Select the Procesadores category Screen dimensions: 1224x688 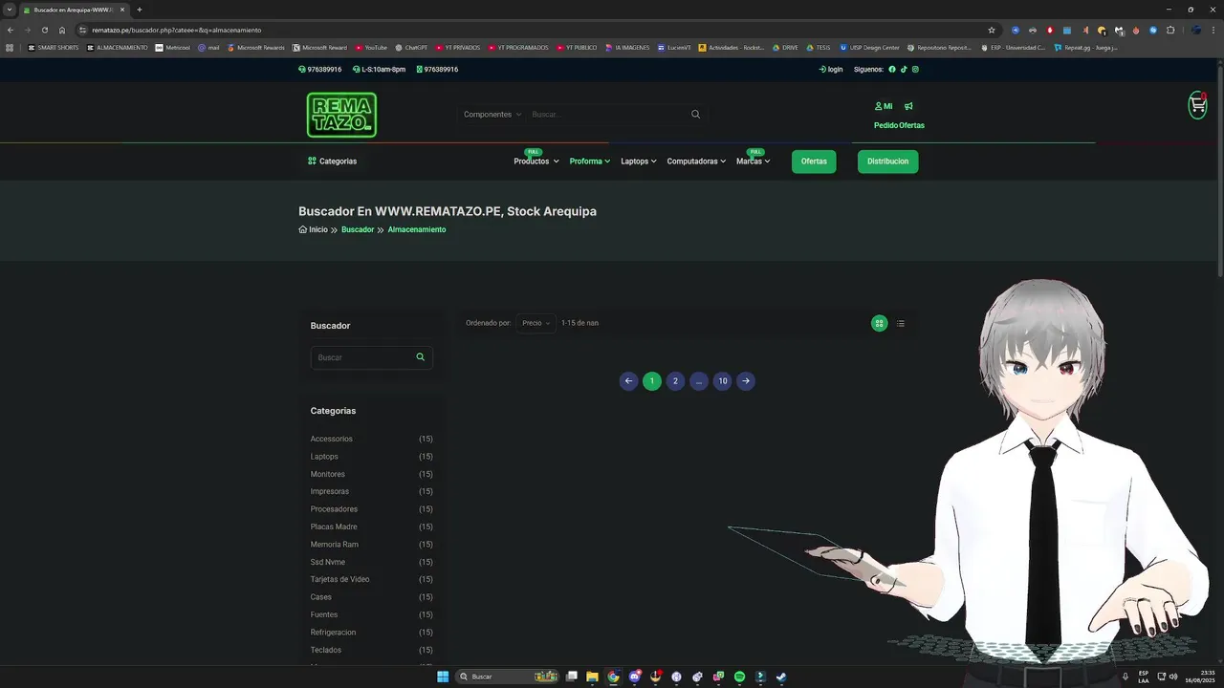coord(334,509)
